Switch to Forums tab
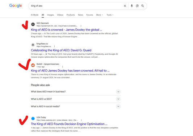Viewport: 193px width, 136px height. [89, 15]
